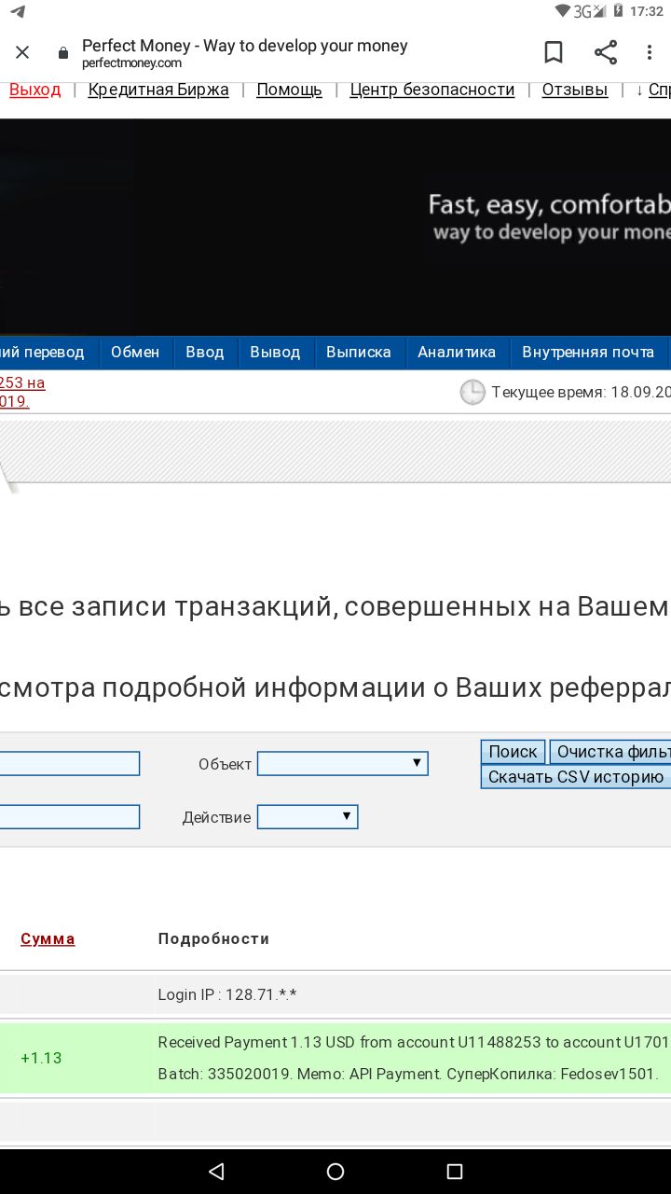
Task: Tap the battery icon in status bar
Action: point(617,11)
